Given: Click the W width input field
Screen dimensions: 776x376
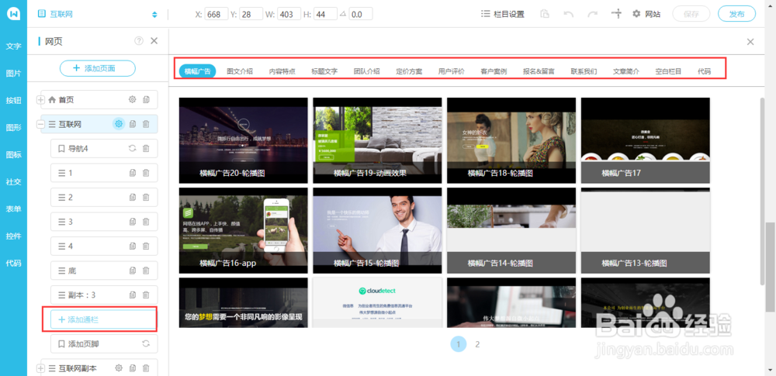Looking at the screenshot, I should coord(289,15).
